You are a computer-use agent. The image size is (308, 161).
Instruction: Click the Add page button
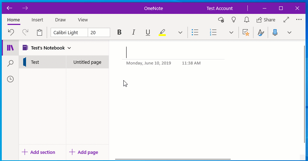[x=84, y=152]
